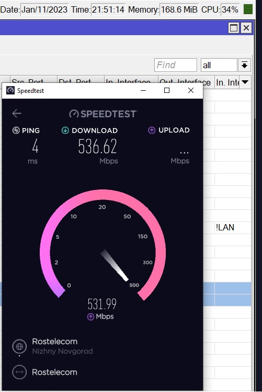The height and width of the screenshot is (392, 262).
Task: Click the green CPU indicator square
Action: (x=248, y=9)
